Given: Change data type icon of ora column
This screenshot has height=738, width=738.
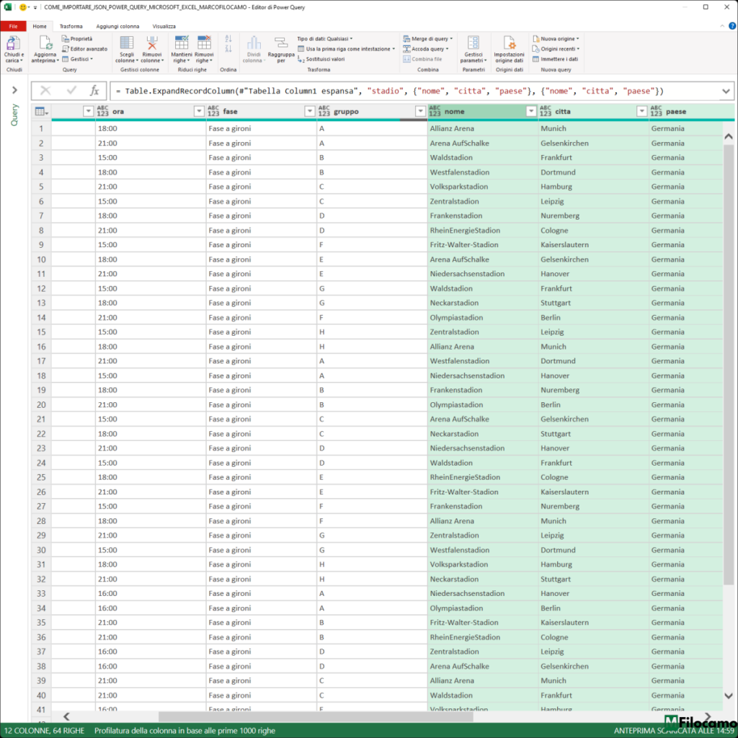Looking at the screenshot, I should (102, 111).
